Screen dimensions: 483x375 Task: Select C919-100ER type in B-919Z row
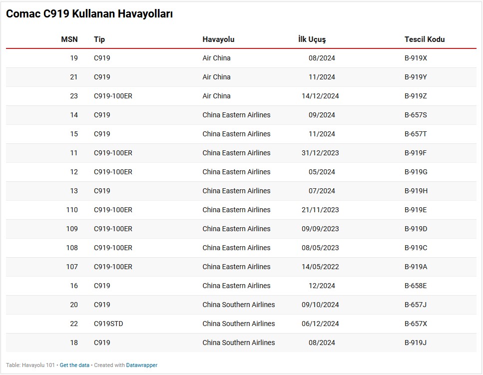[113, 96]
